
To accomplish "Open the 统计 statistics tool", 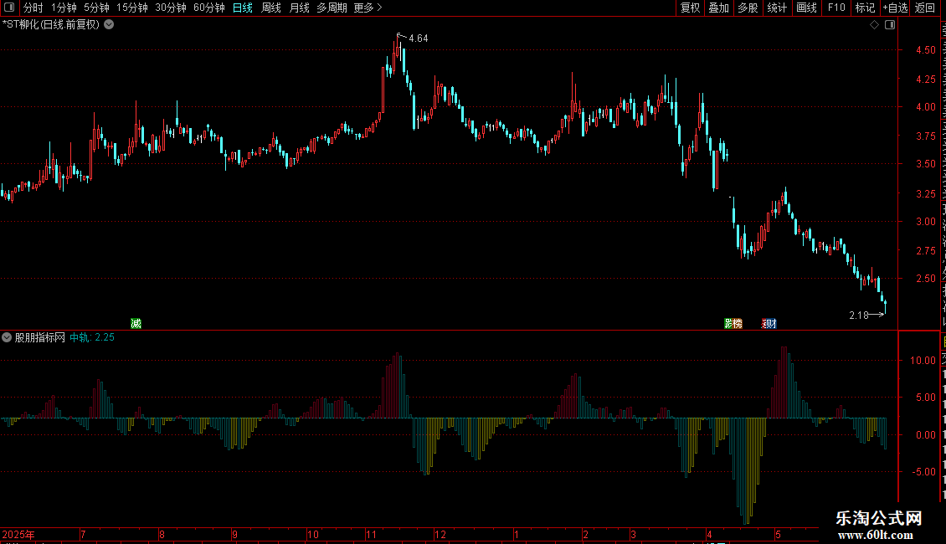I will 777,8.
